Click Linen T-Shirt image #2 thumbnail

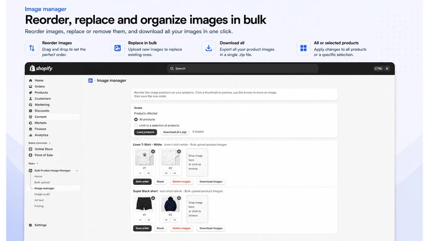tap(170, 157)
